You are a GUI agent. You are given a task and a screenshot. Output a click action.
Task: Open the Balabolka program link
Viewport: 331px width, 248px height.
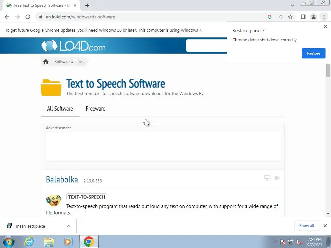62,180
